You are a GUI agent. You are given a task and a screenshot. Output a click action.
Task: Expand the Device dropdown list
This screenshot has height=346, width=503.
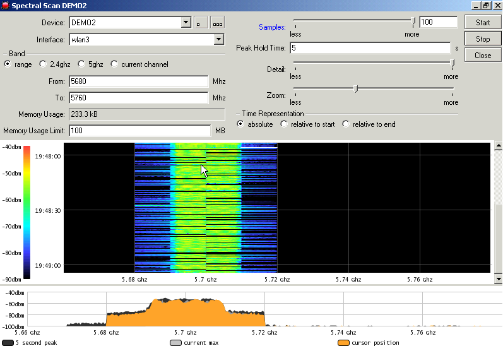186,23
